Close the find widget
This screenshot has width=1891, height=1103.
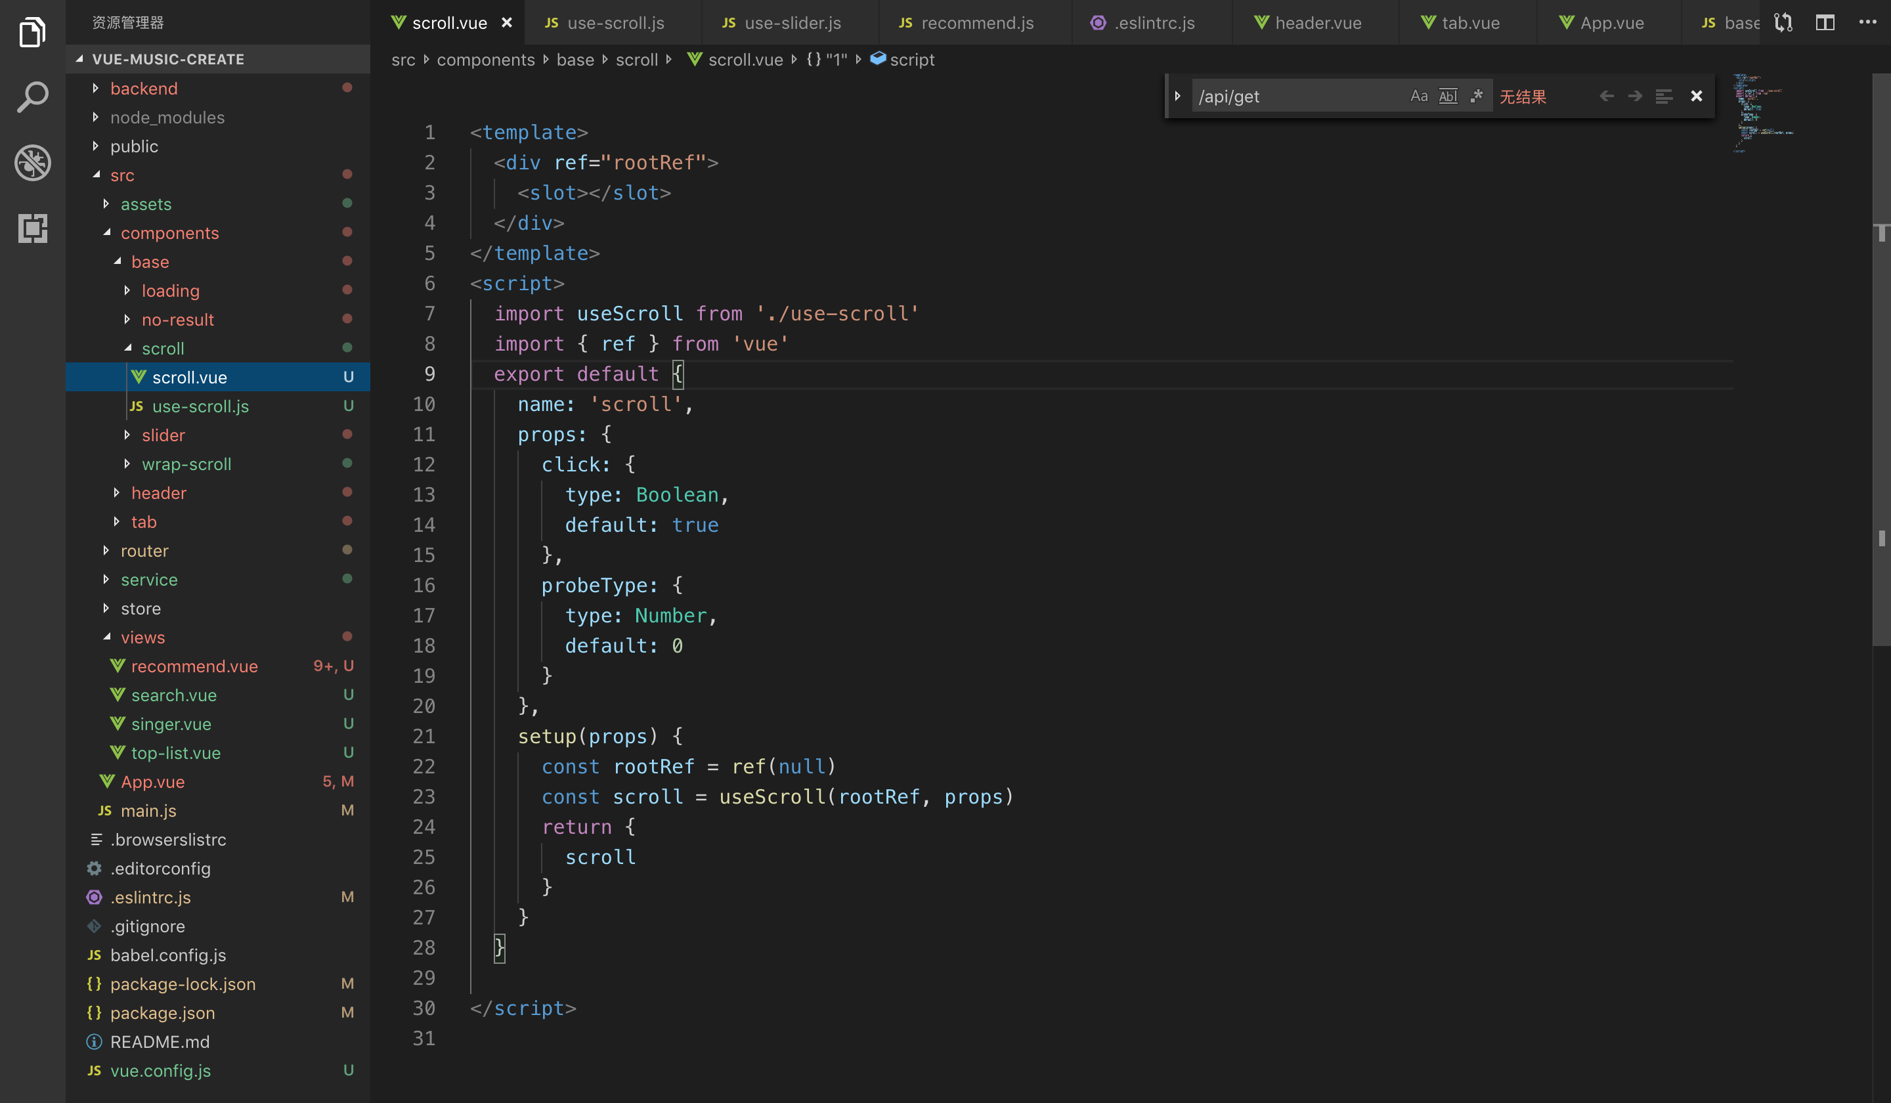click(1696, 96)
